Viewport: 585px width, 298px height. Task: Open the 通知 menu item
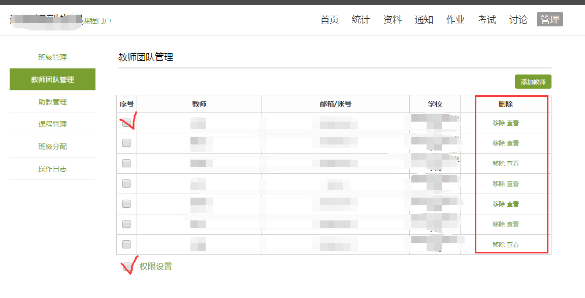click(424, 20)
